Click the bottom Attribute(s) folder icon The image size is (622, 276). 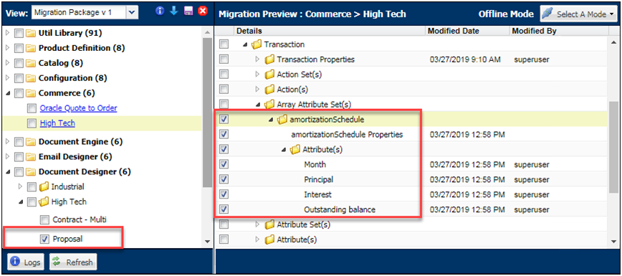[269, 240]
